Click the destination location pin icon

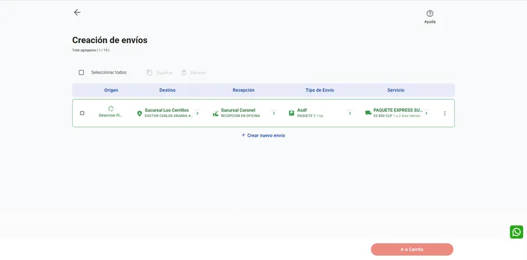(140, 114)
